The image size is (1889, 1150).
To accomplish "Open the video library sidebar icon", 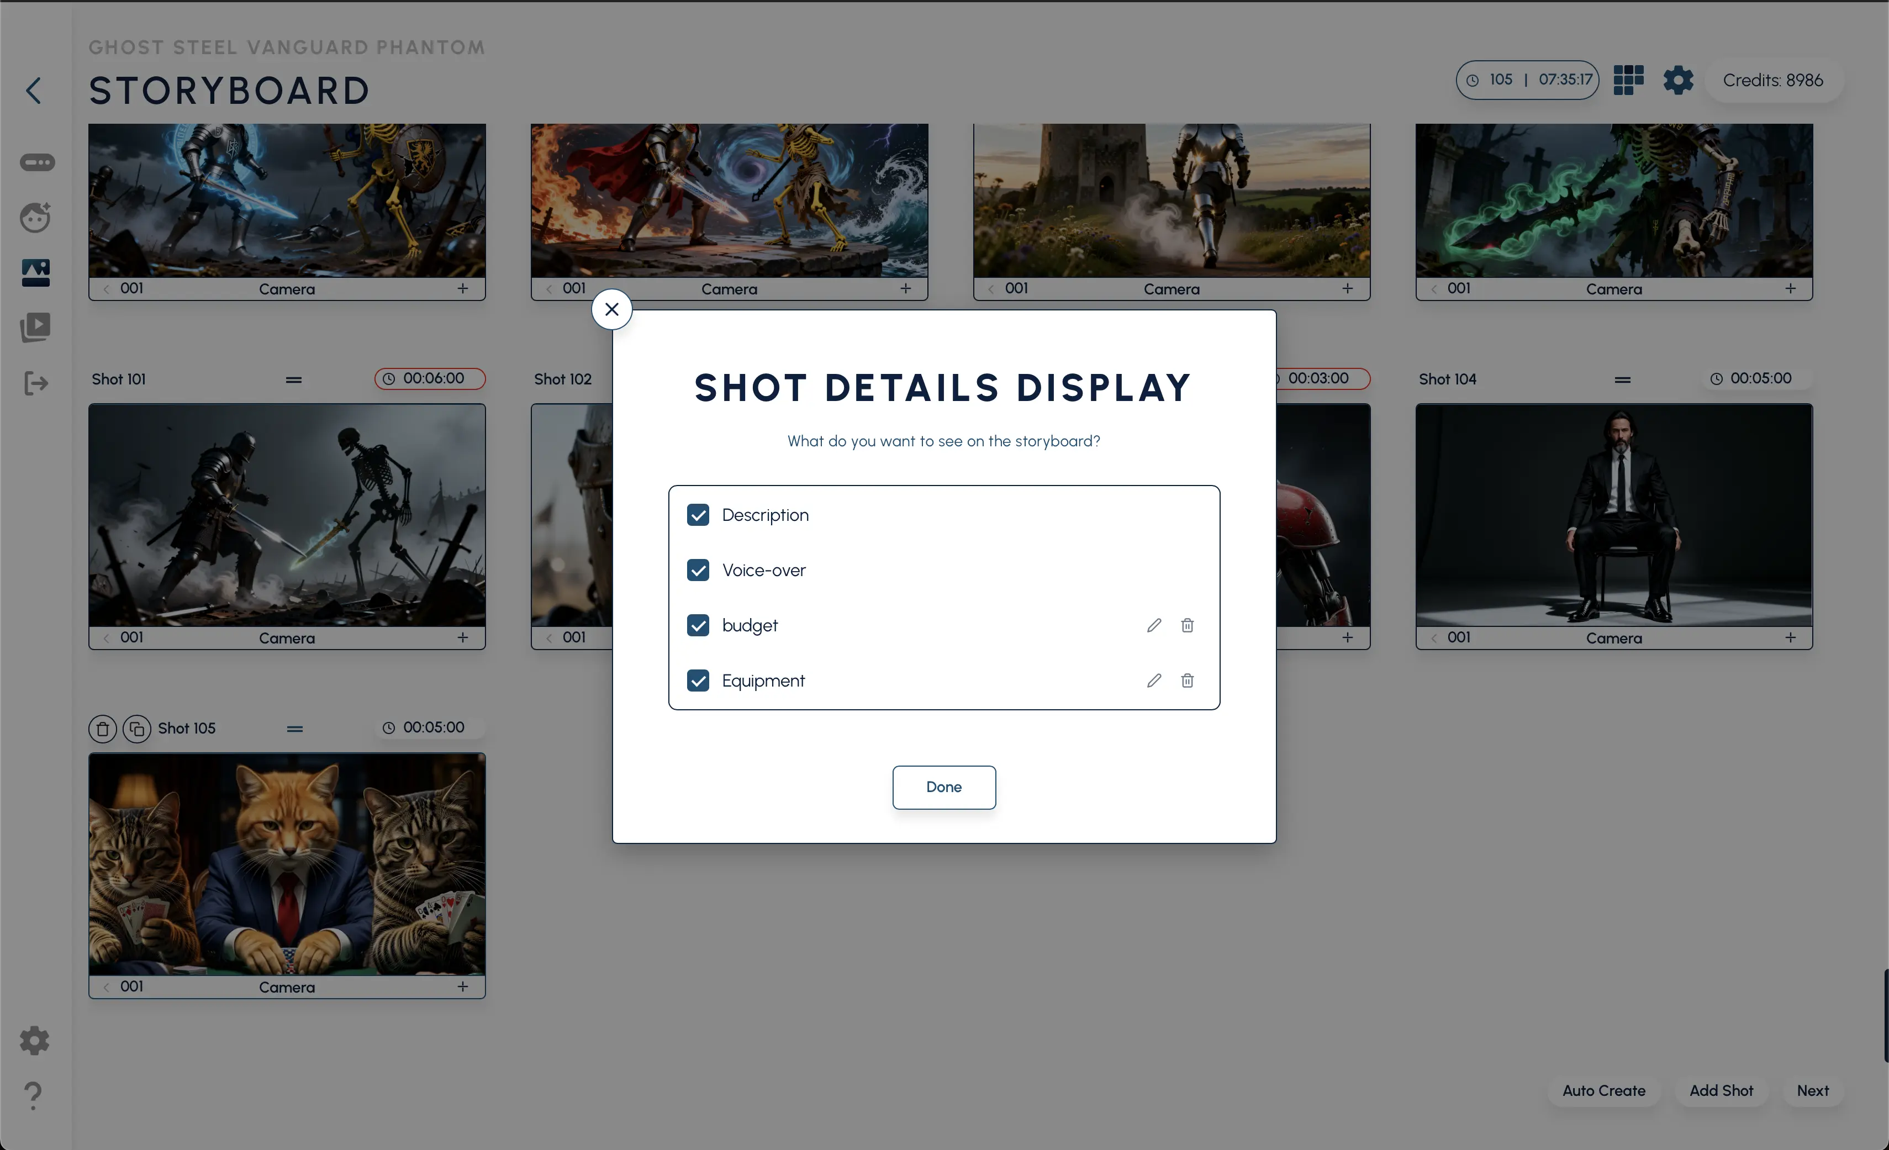I will point(35,328).
